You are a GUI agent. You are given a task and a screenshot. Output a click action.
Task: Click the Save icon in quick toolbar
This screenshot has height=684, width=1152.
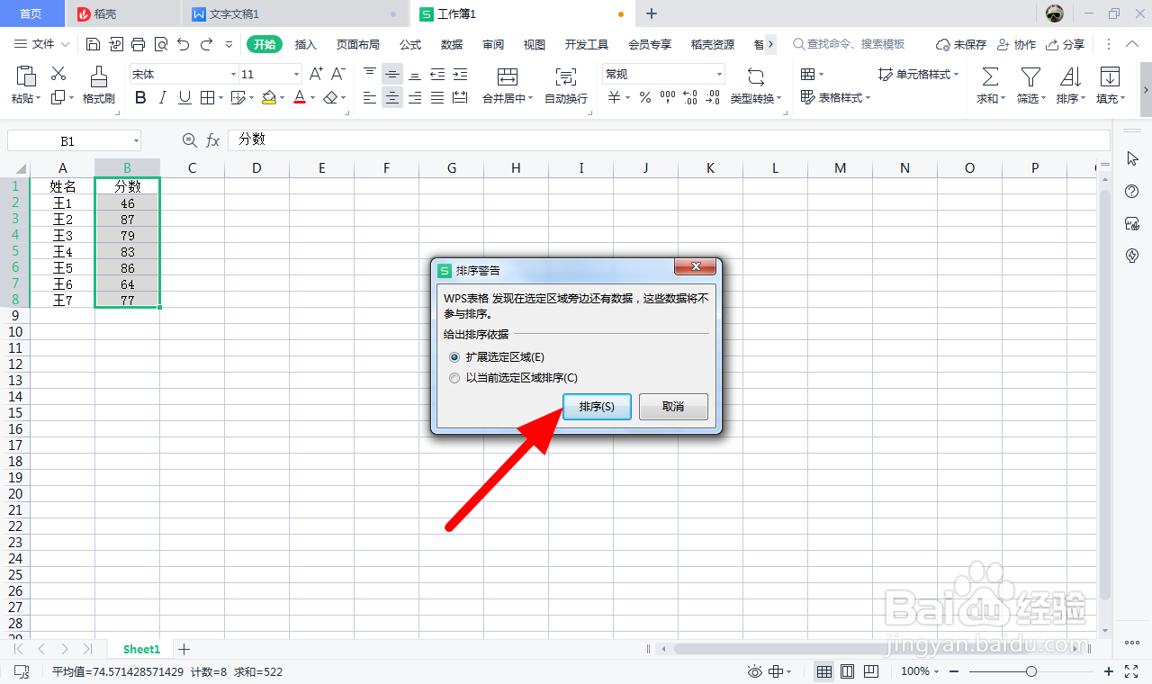pyautogui.click(x=94, y=43)
